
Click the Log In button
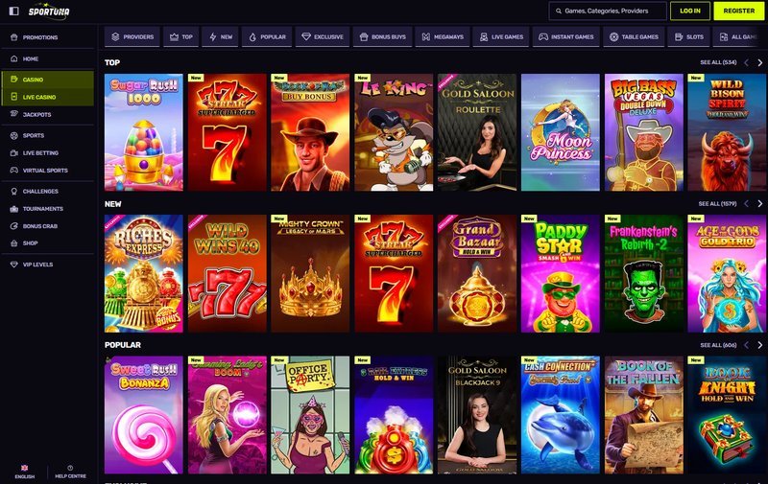690,11
